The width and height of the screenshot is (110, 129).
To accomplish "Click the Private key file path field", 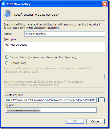I will pyautogui.click(x=51, y=100).
